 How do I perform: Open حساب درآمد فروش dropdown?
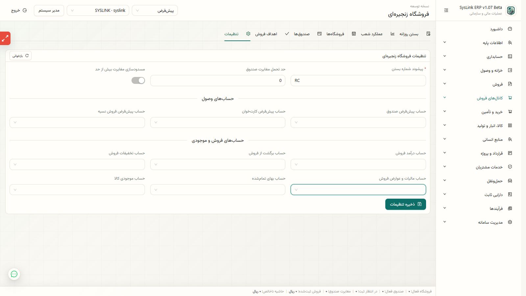[x=358, y=164]
